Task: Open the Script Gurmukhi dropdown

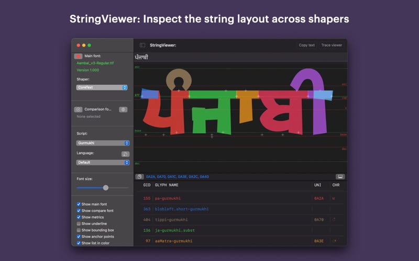Action: click(x=103, y=143)
